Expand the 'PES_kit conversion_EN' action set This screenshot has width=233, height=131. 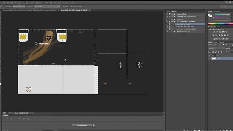coord(172,32)
